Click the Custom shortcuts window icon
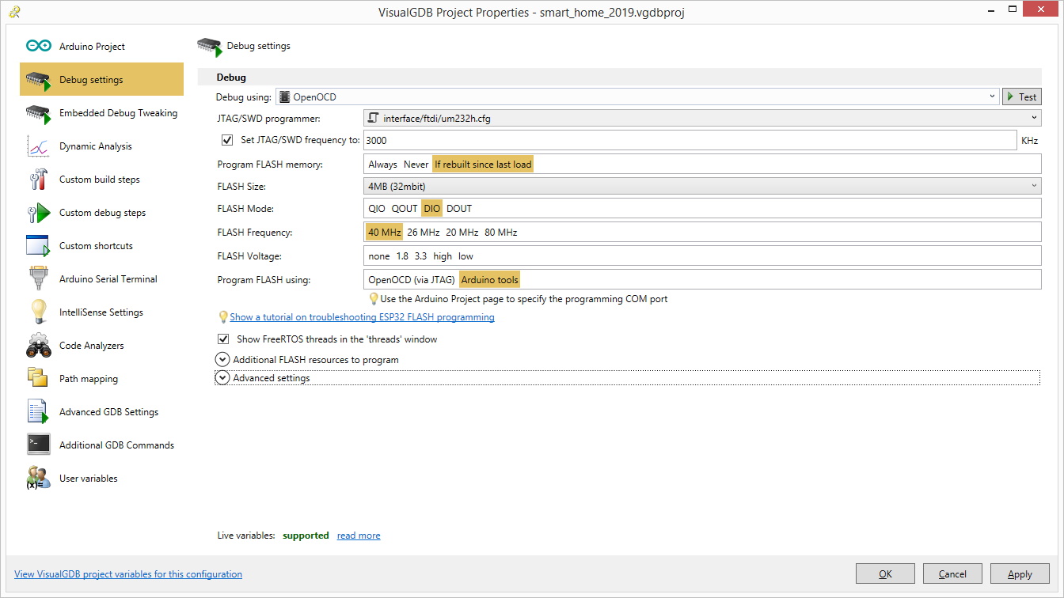1064x598 pixels. pos(39,246)
